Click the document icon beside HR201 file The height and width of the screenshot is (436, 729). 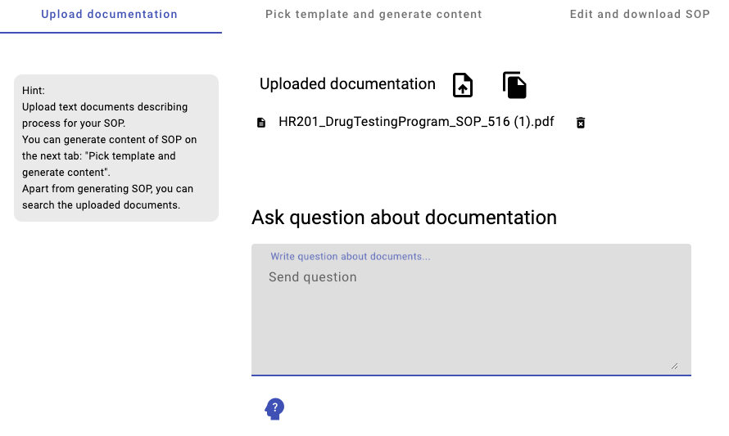261,123
